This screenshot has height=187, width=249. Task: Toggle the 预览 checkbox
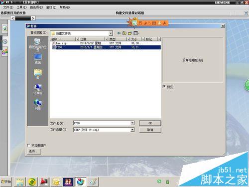164,87
